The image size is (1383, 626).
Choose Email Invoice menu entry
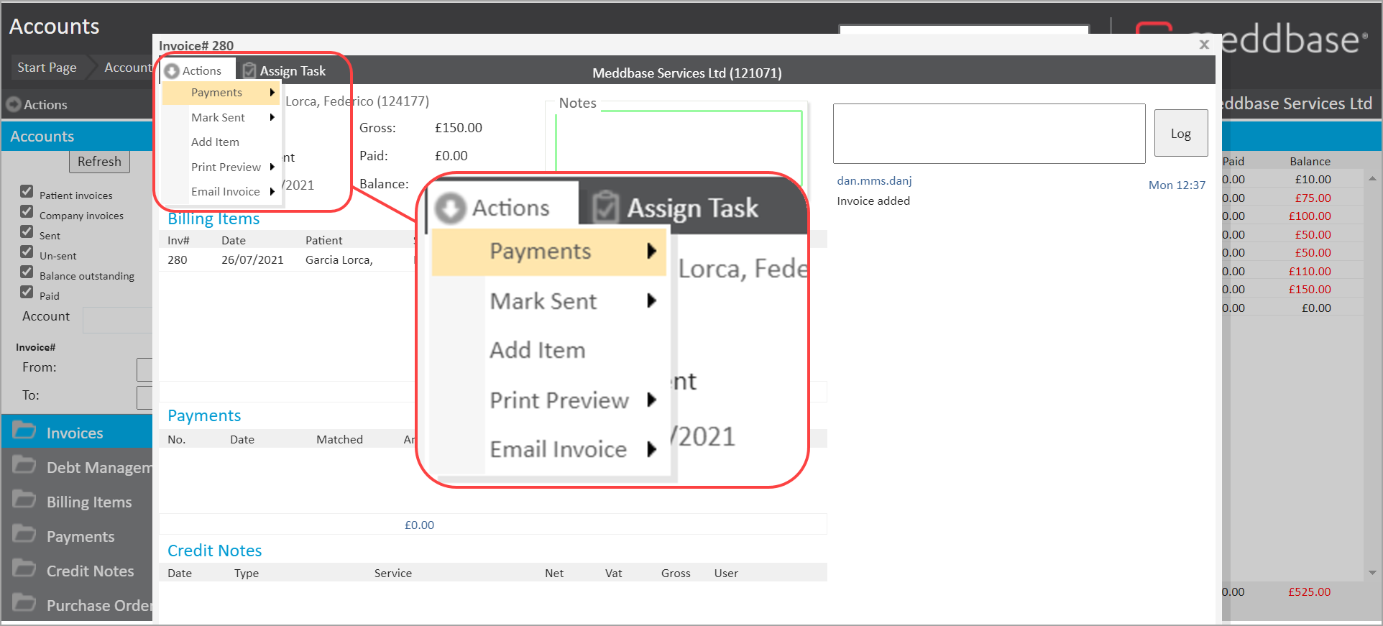[x=221, y=191]
